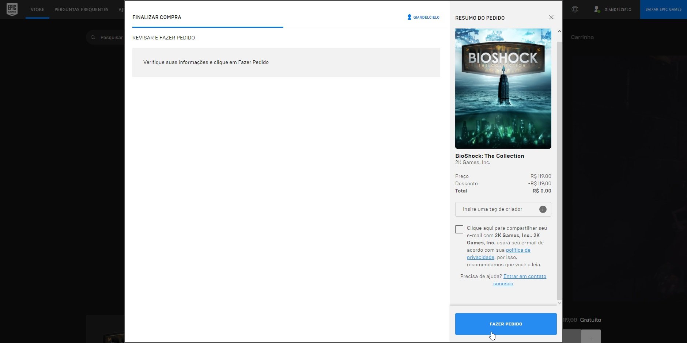Click the BioShock cover thumbnail
Image resolution: width=687 pixels, height=343 pixels.
(x=503, y=88)
